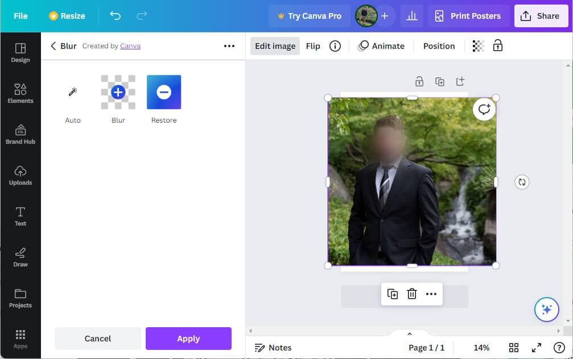This screenshot has height=359, width=573.
Task: Open the transparency checkerboard icon
Action: [x=479, y=46]
